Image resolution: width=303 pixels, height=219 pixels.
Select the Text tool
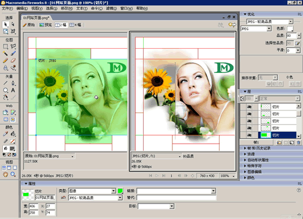(x=13, y=90)
